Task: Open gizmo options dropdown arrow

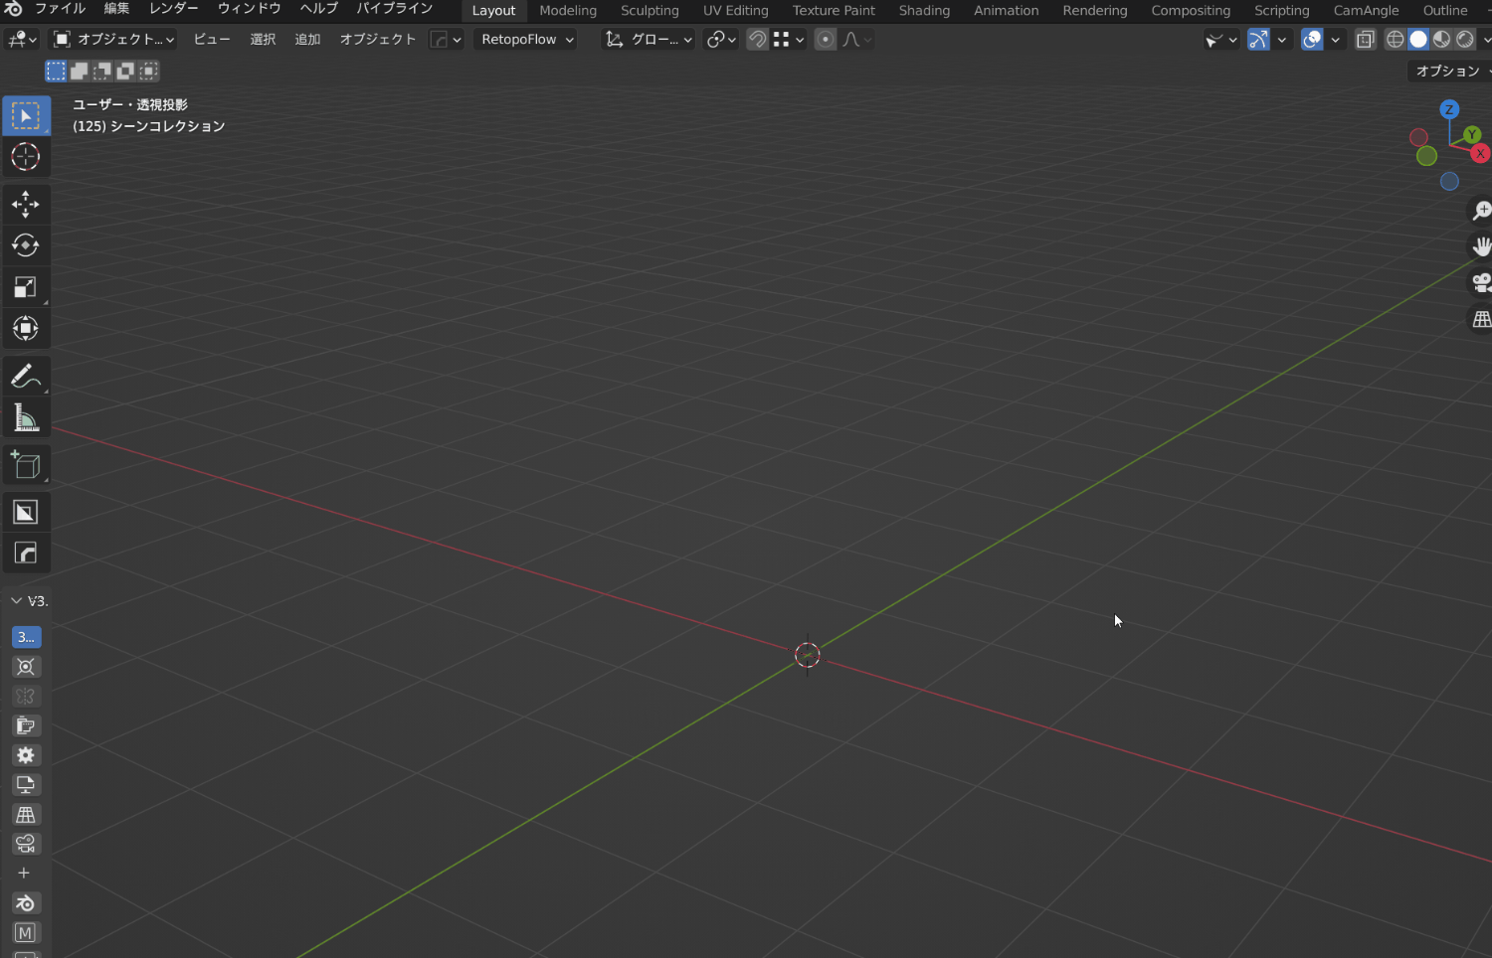Action: click(x=1281, y=40)
